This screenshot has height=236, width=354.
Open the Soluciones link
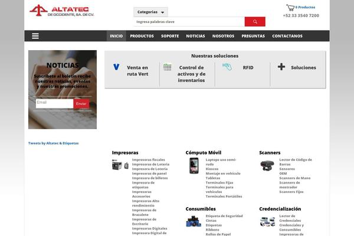pyautogui.click(x=303, y=67)
